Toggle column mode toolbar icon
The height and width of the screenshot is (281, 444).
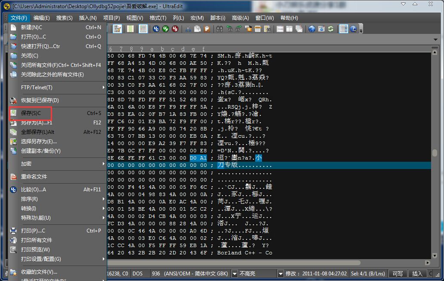point(130,29)
